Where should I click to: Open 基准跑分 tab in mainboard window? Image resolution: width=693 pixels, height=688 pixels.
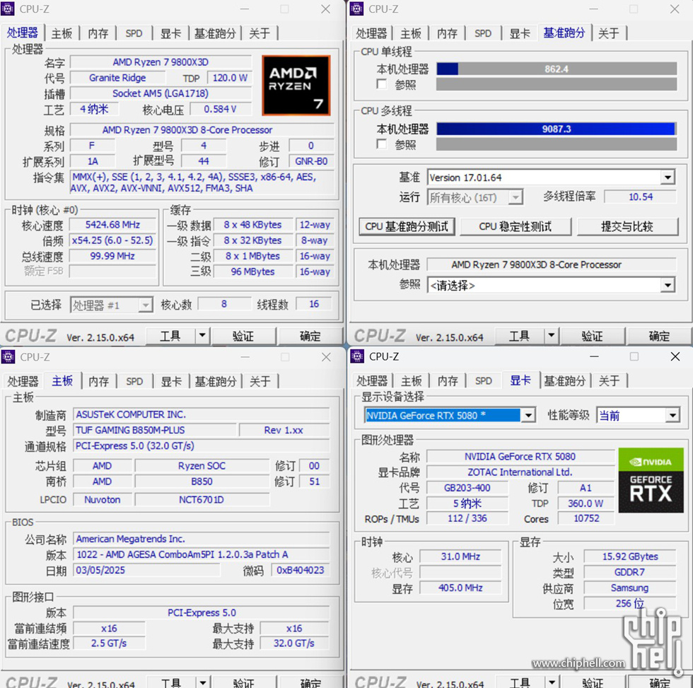click(216, 381)
